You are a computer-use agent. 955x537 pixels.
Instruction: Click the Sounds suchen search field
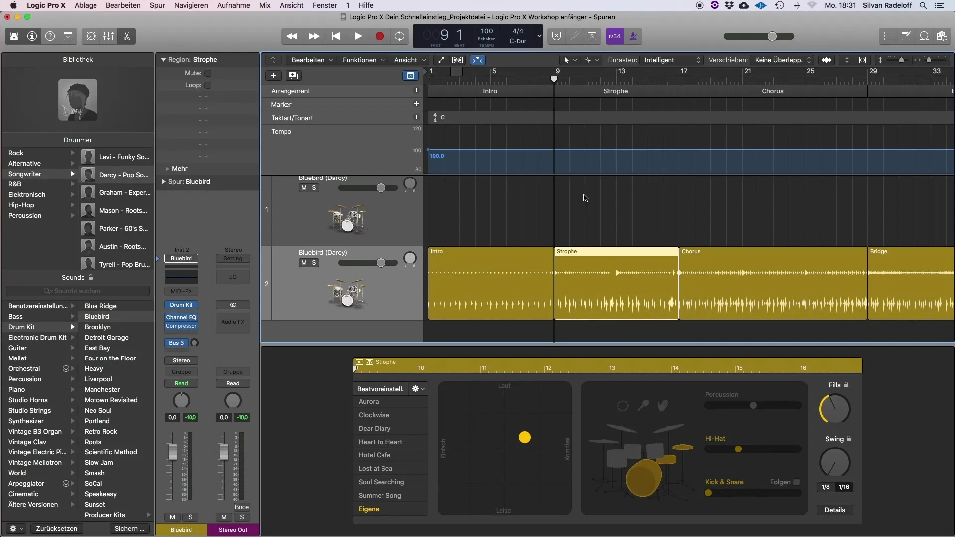pyautogui.click(x=78, y=291)
